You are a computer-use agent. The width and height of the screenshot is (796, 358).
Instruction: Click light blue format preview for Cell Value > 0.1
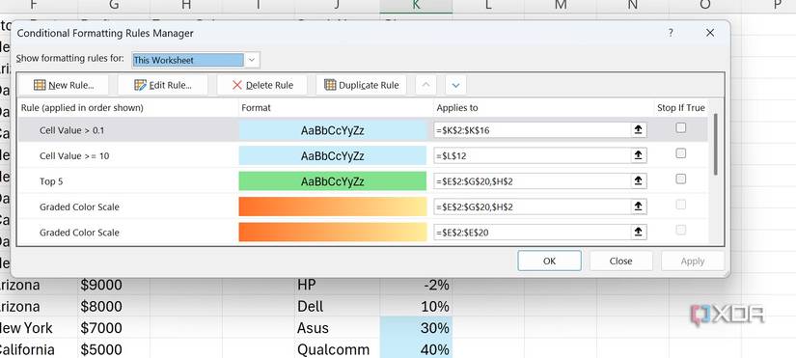pos(333,130)
